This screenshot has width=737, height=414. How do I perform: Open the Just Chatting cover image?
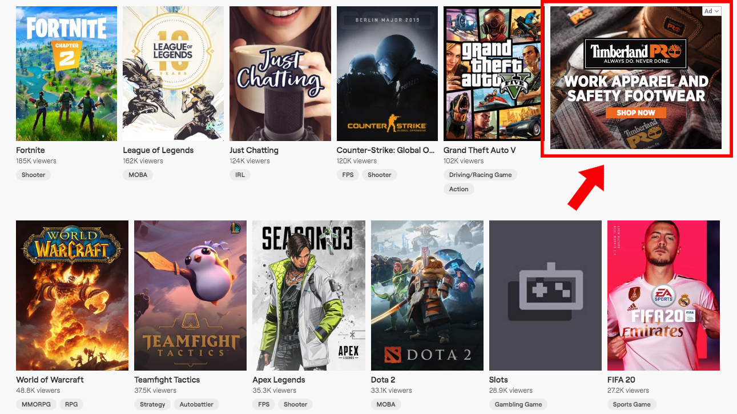[280, 74]
